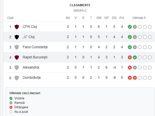Select the Dumbrăvița team name
155x116 pixels.
(x=31, y=77)
